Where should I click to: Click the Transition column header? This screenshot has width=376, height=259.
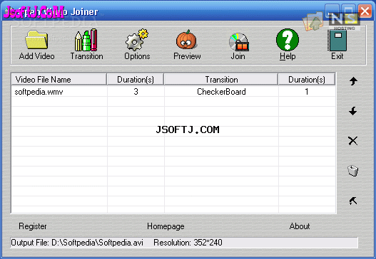221,80
